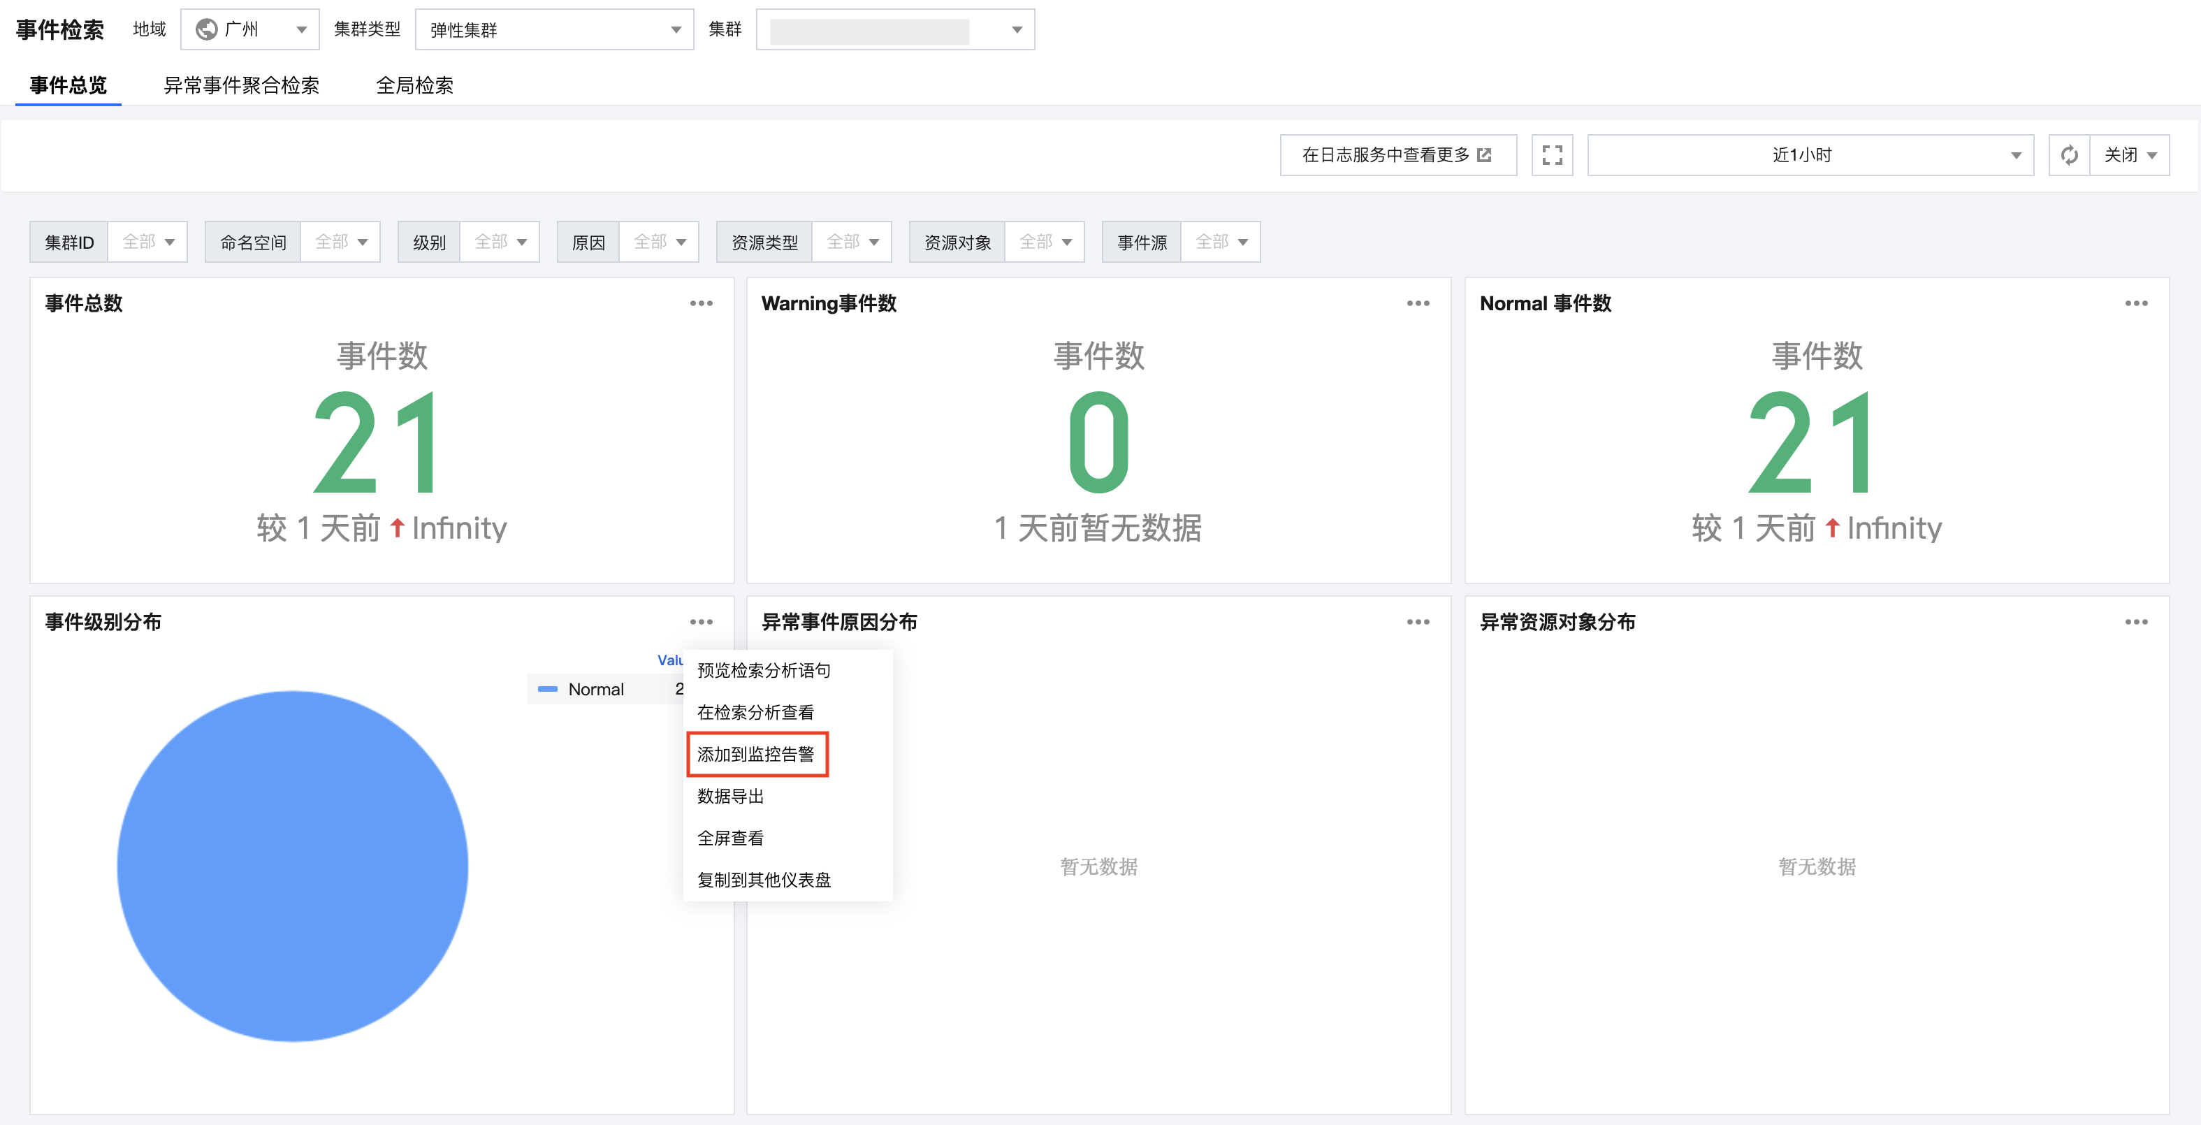This screenshot has height=1125, width=2201.
Task: Click 暂无数据 in 异常事件原因分布 panel
Action: coord(1099,867)
